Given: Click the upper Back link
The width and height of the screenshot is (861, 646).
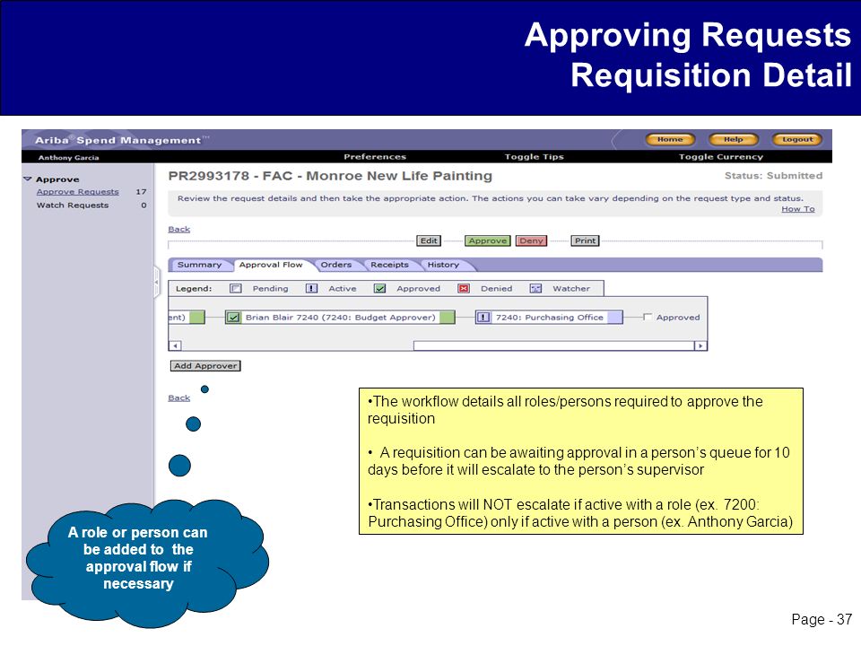Looking at the screenshot, I should 179,229.
